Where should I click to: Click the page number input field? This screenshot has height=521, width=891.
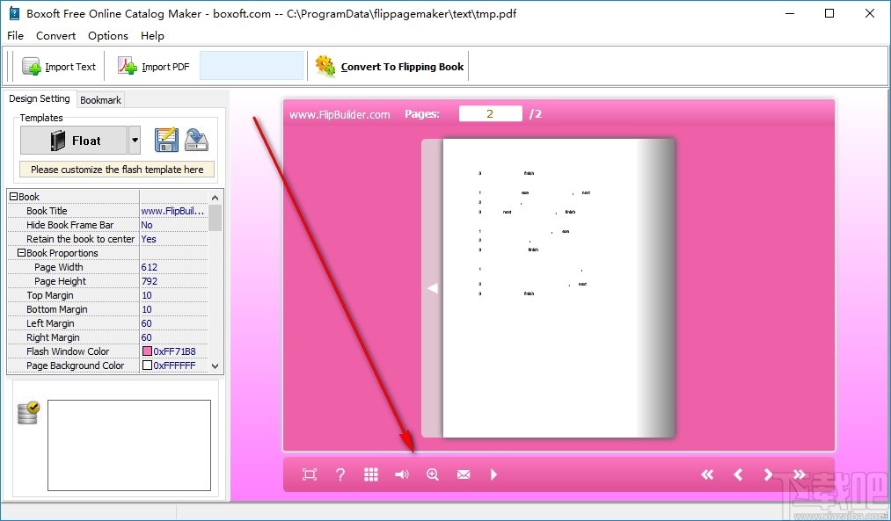pyautogui.click(x=490, y=112)
